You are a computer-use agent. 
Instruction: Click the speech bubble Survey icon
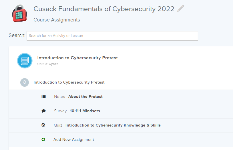coord(44,111)
